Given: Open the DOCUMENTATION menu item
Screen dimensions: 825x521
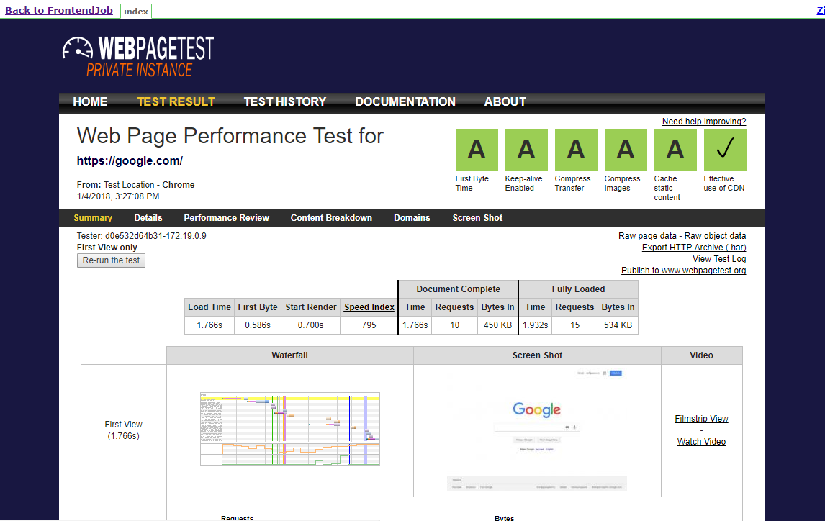Looking at the screenshot, I should 405,101.
